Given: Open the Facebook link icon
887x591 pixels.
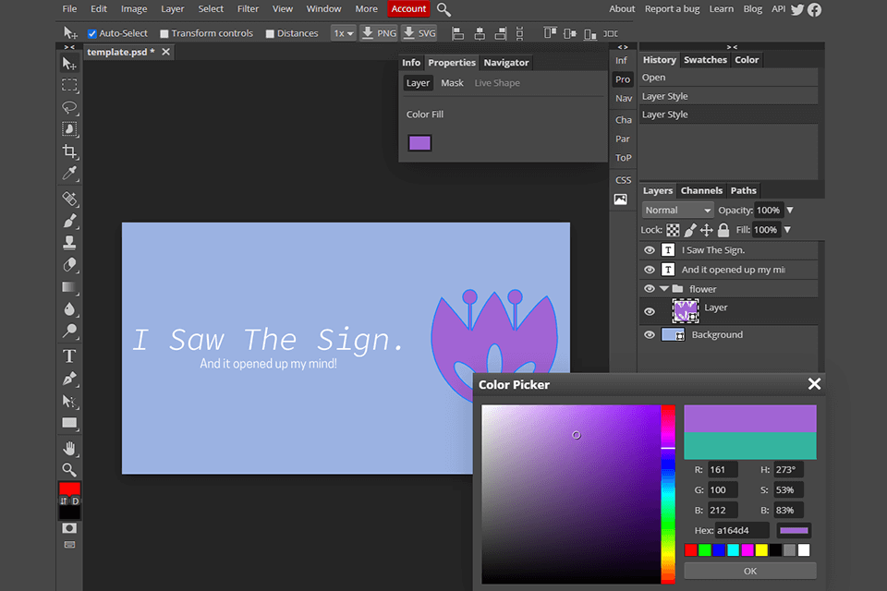Looking at the screenshot, I should (x=815, y=9).
